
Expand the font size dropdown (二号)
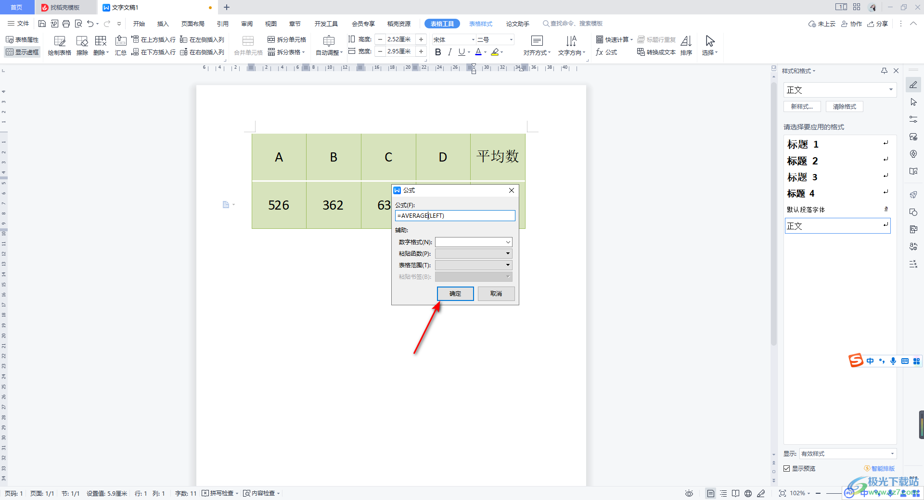pyautogui.click(x=511, y=39)
